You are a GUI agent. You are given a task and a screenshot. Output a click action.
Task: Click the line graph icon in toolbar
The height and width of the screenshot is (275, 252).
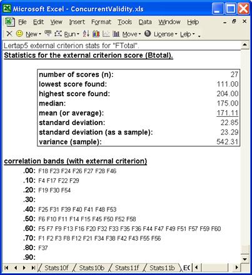tap(106, 34)
